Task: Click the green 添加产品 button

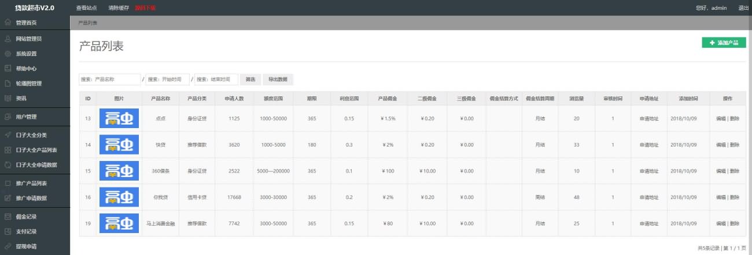Action: tap(724, 43)
